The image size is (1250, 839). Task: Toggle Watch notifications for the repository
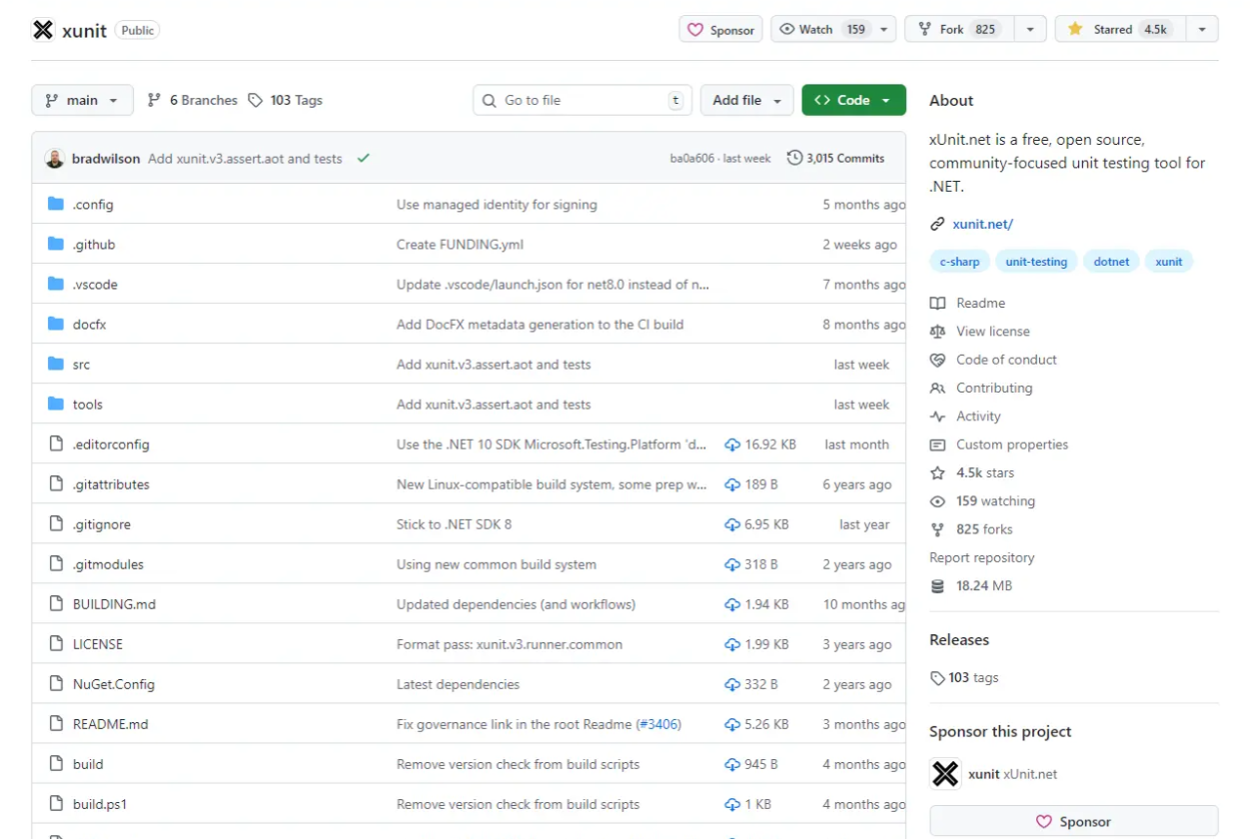click(x=831, y=29)
